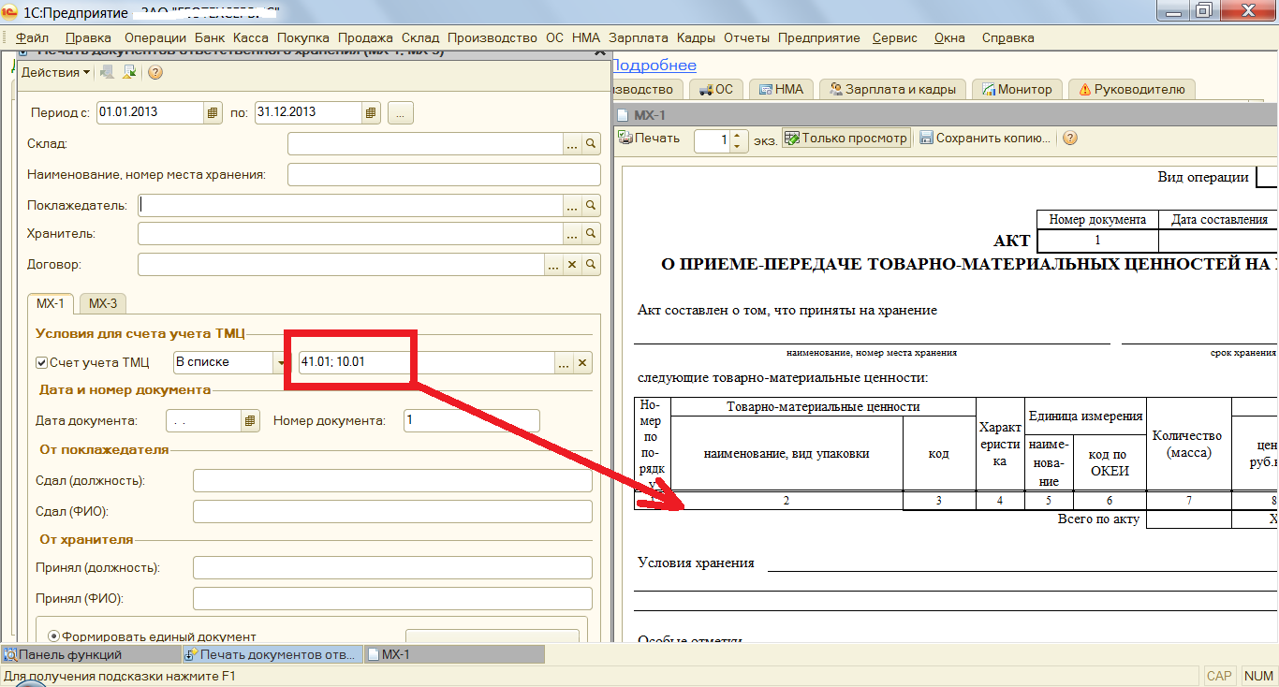Open the В списке comparison type dropdown

(x=280, y=363)
